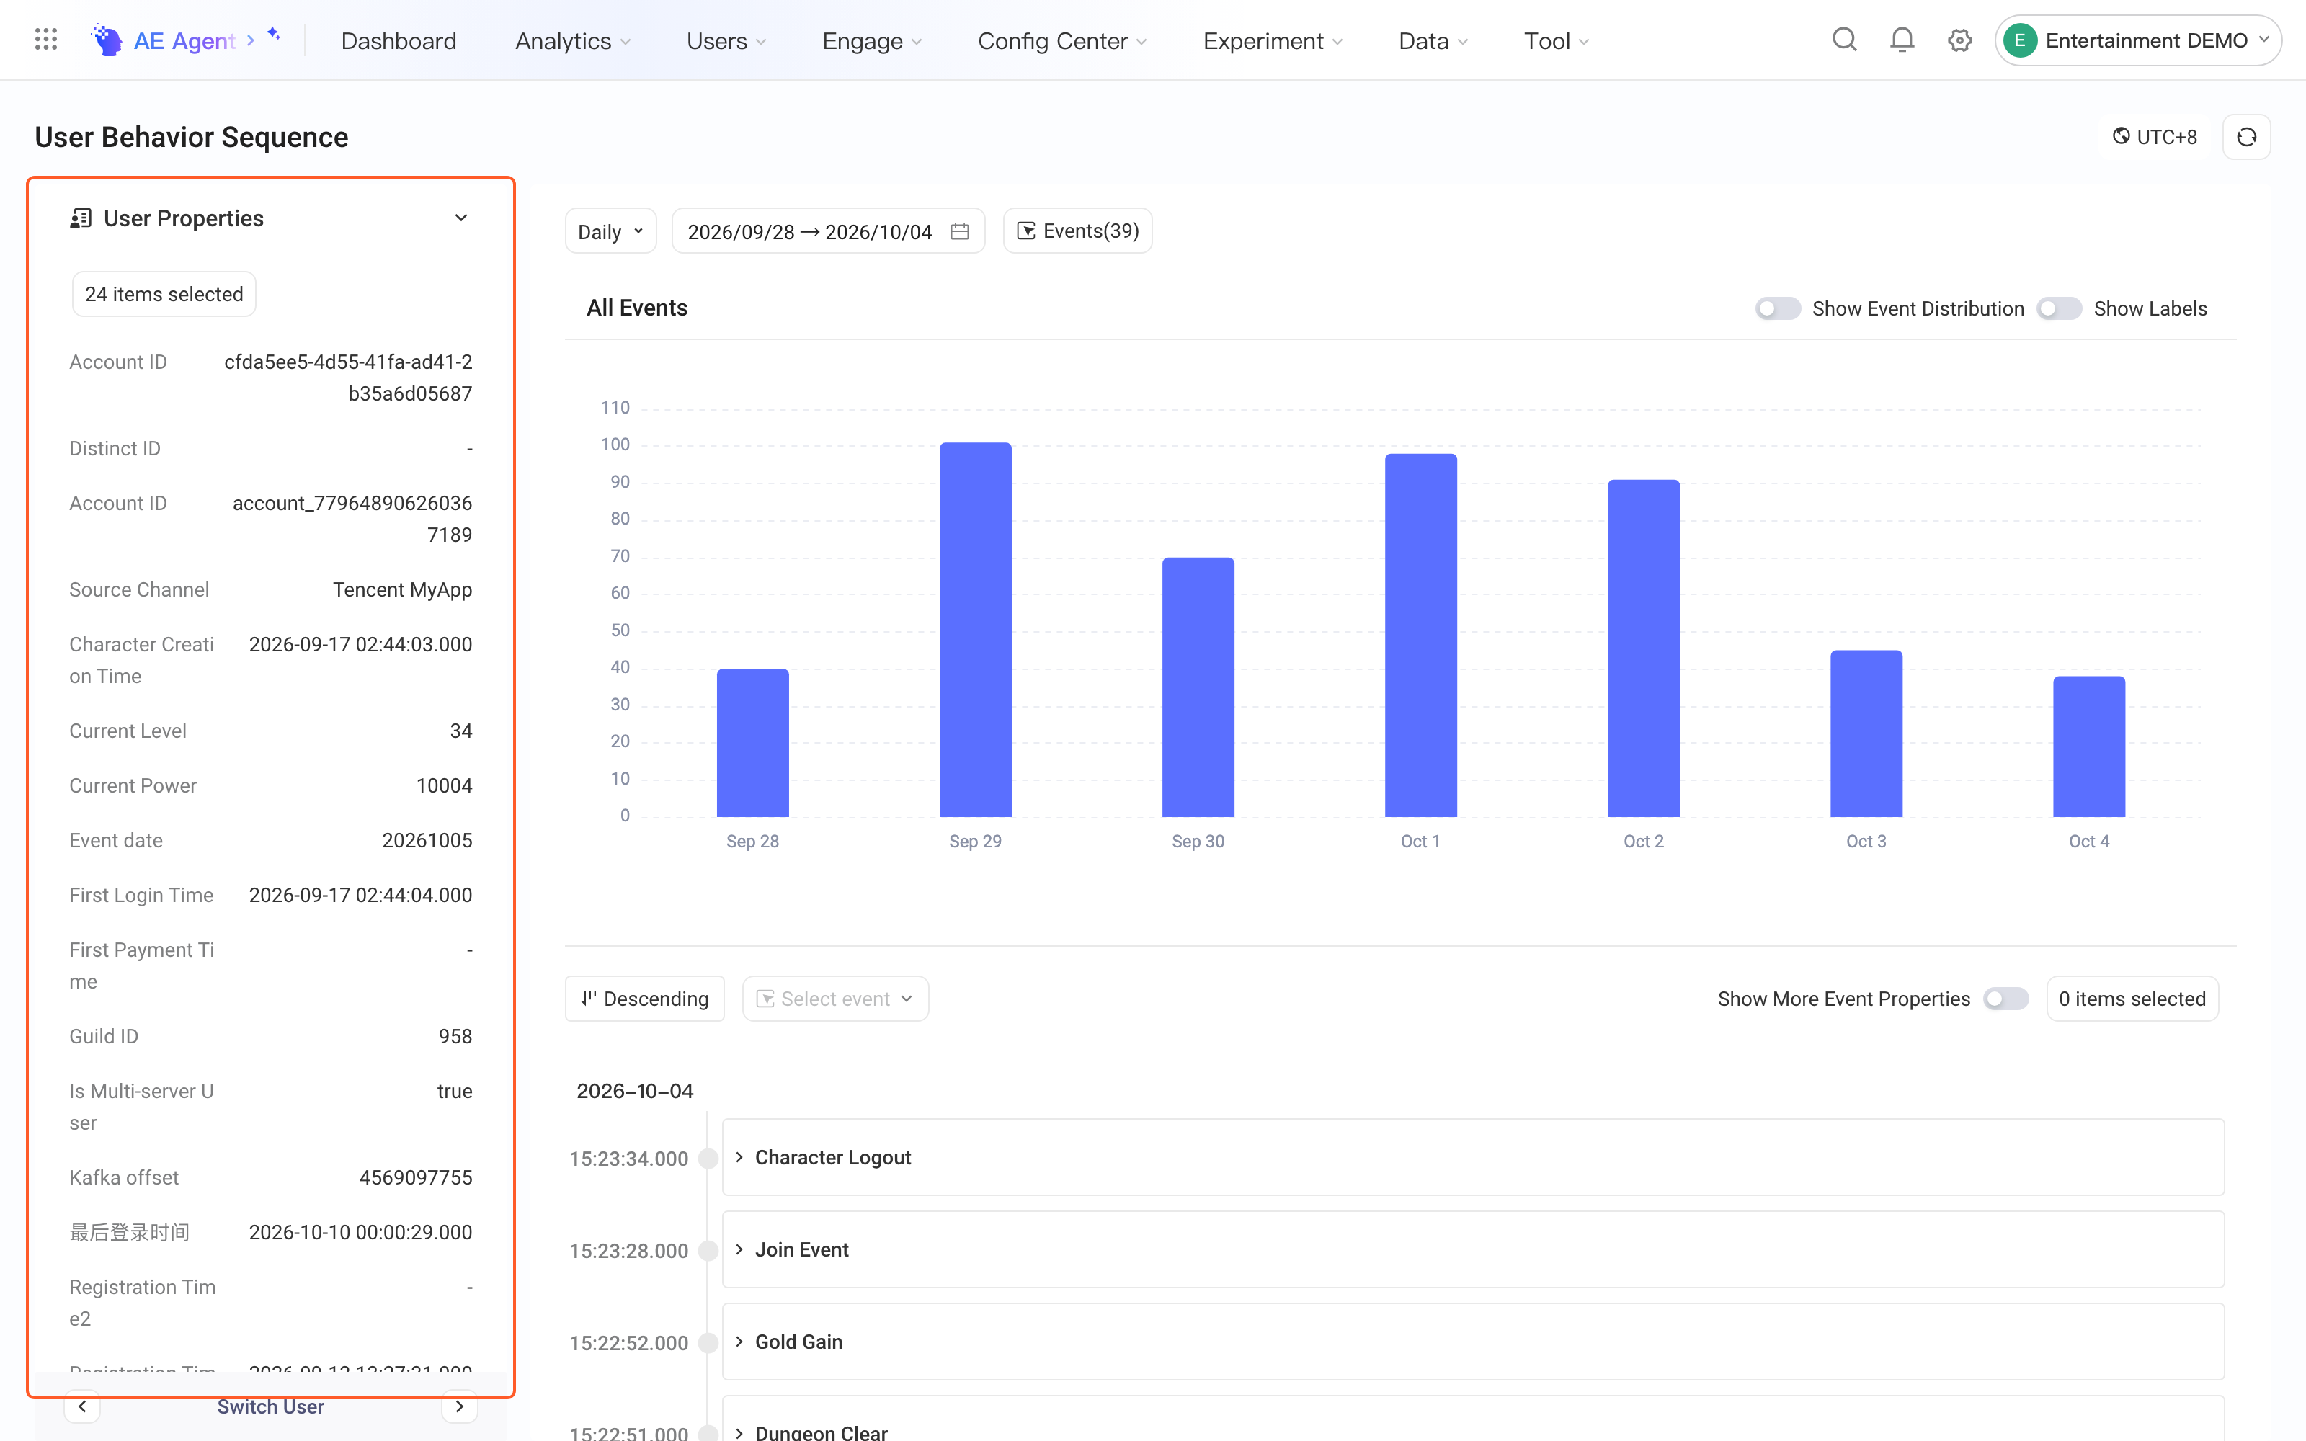Open the Entertainment DEMO project dropdown
The image size is (2306, 1441).
pos(2137,40)
